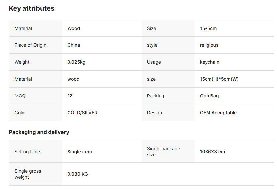Viewport: 277px width, 190px height.
Task: Click the Color attribute label
Action: [20, 113]
